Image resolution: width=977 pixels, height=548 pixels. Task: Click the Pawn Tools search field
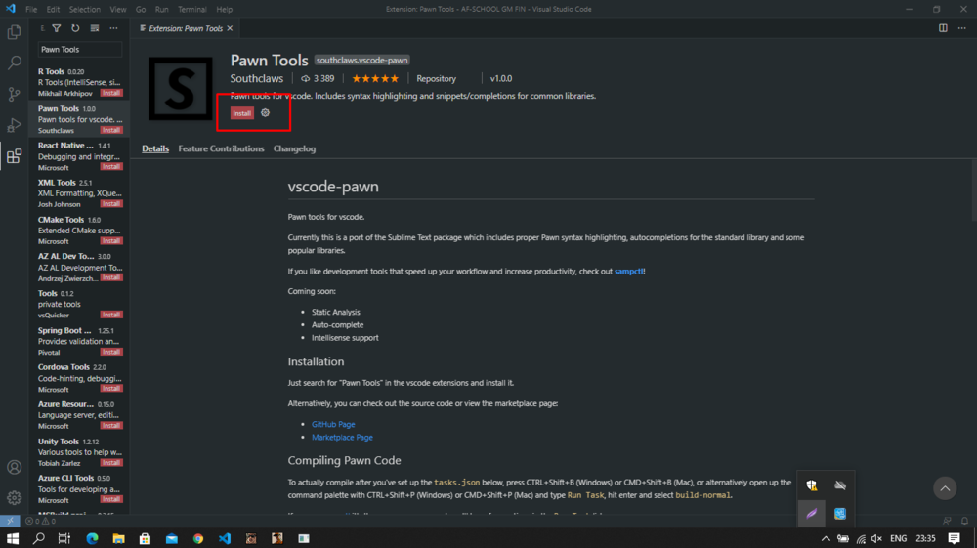[x=80, y=49]
